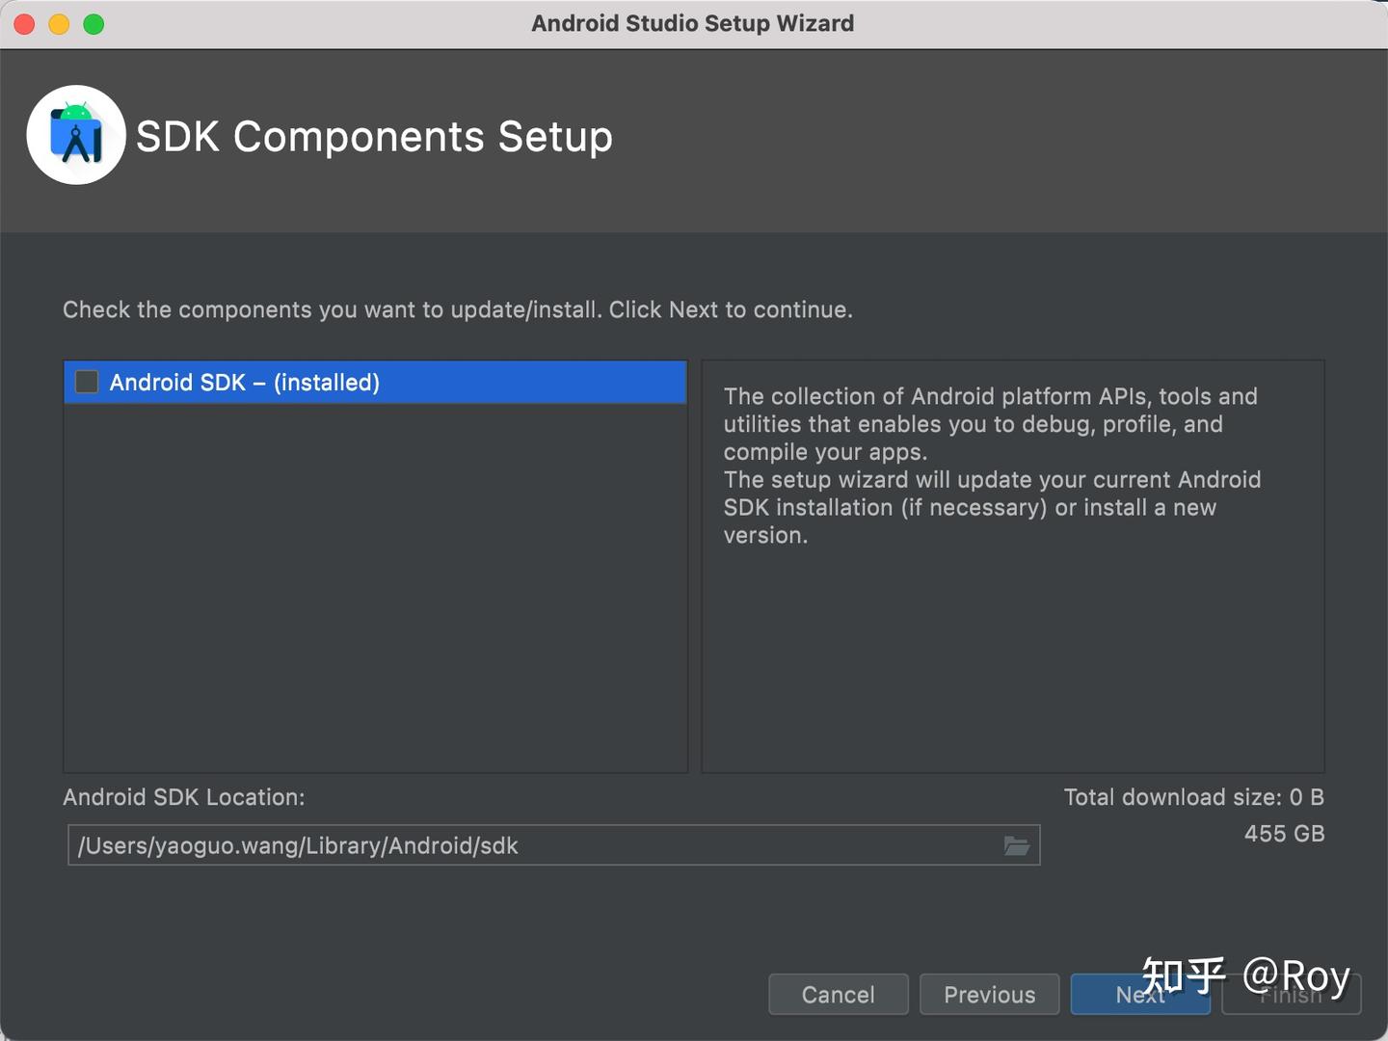Select the Android SDK row in components list
The height and width of the screenshot is (1041, 1388).
pos(289,382)
